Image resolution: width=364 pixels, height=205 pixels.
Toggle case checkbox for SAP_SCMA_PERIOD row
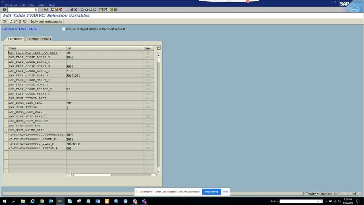tap(148, 107)
